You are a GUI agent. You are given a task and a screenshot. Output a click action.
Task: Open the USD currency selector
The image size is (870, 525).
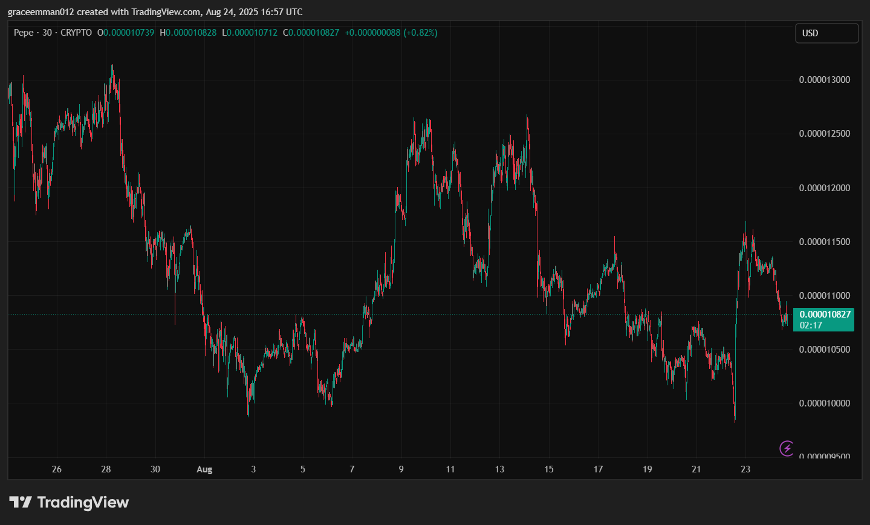826,33
